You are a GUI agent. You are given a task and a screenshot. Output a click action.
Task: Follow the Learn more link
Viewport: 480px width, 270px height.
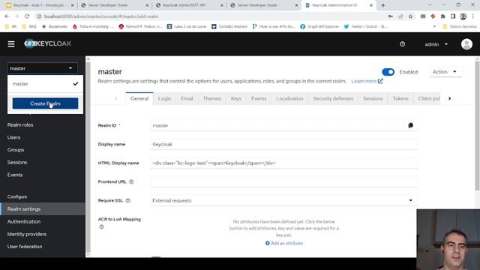point(367,81)
